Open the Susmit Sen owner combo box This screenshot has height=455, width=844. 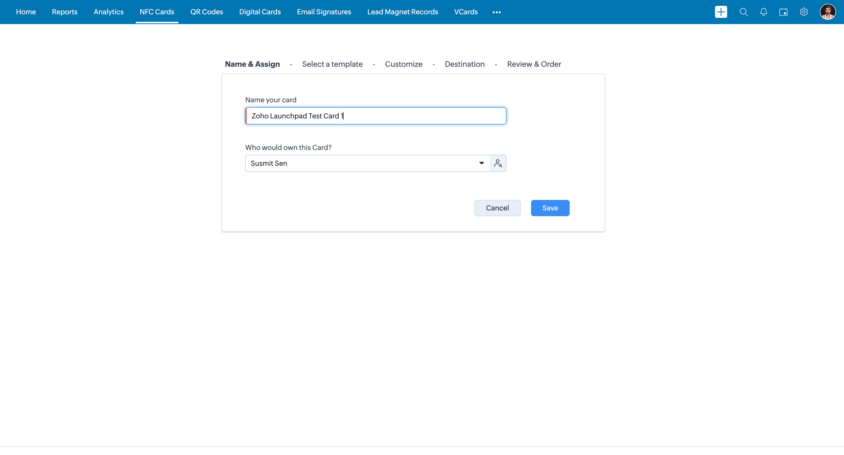point(360,163)
